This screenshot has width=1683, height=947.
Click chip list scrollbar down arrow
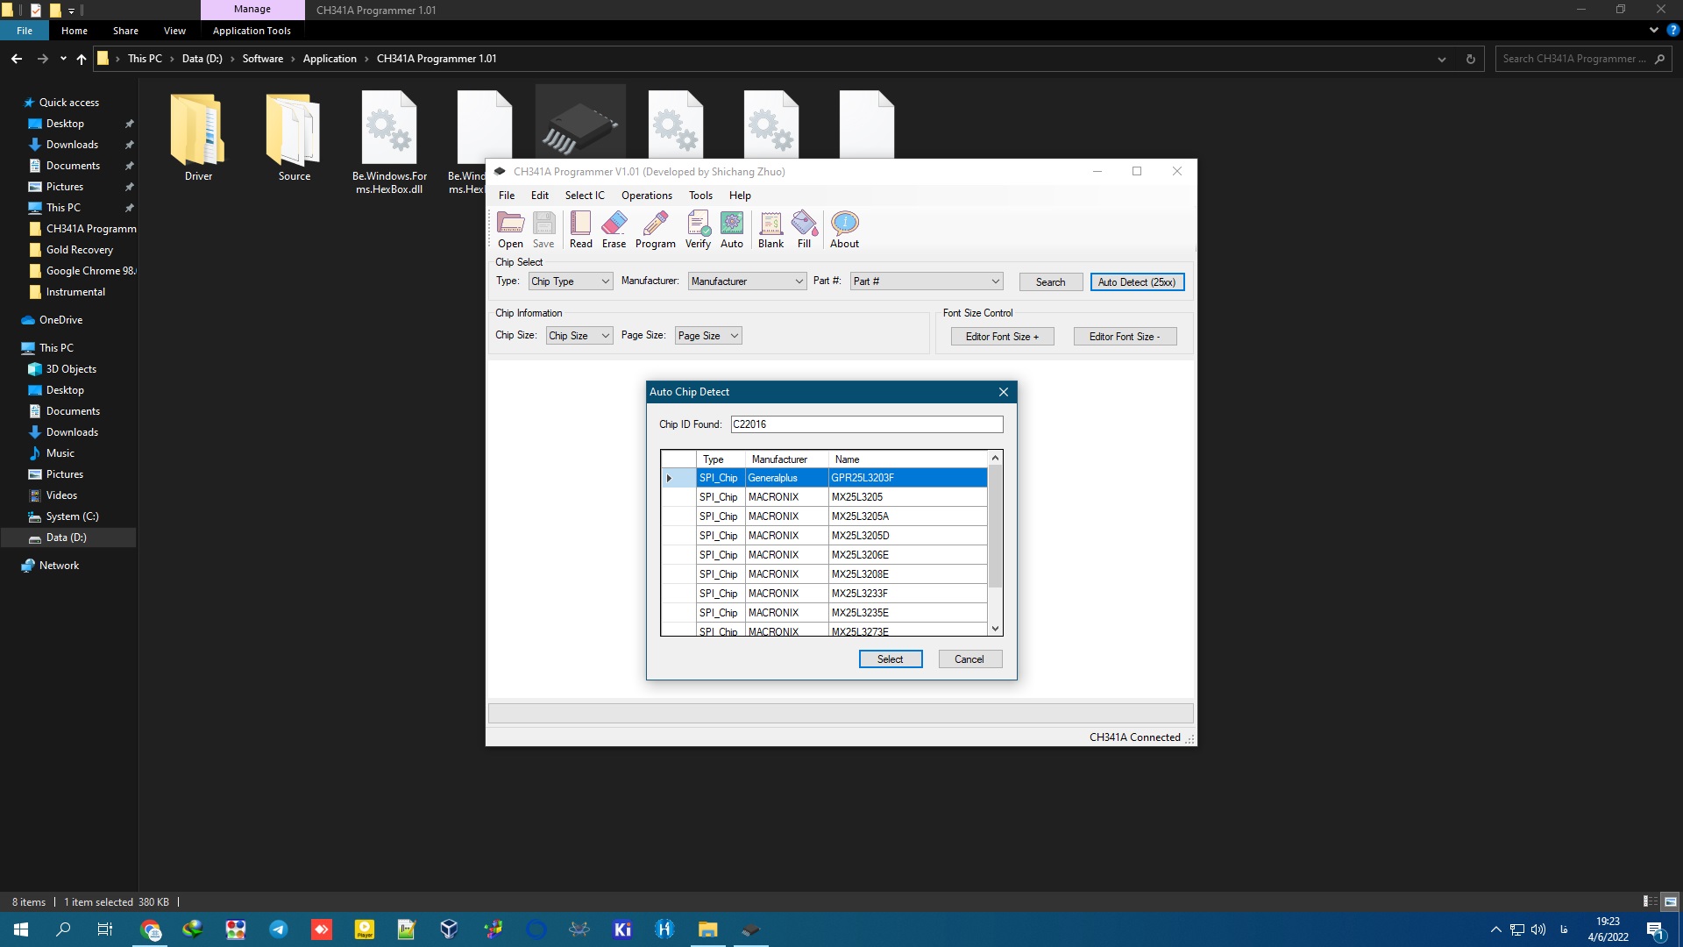995,629
